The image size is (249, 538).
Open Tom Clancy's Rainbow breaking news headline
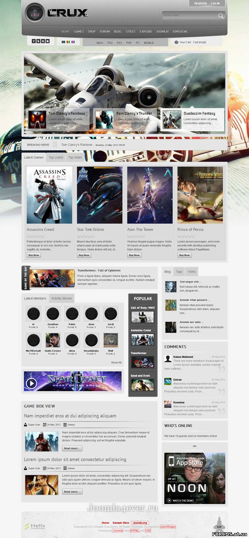pyautogui.click(x=77, y=145)
